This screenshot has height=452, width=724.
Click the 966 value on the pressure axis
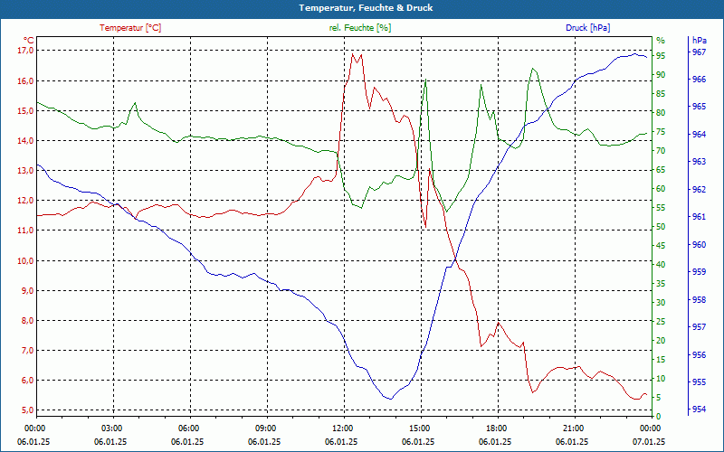pos(699,80)
